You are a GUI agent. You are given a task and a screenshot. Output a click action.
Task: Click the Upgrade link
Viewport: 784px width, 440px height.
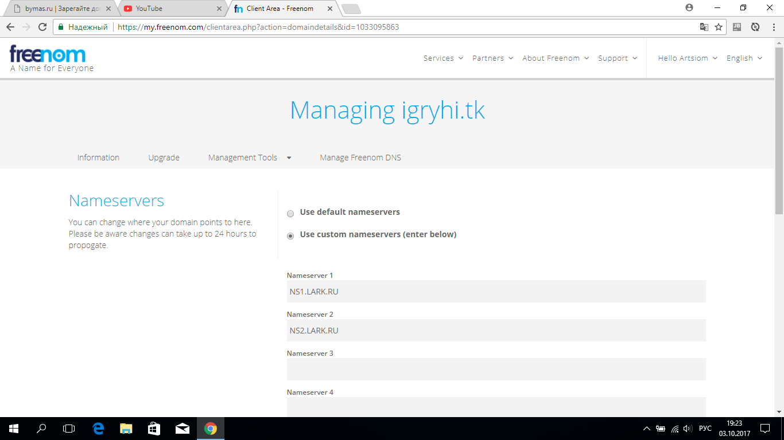point(164,158)
